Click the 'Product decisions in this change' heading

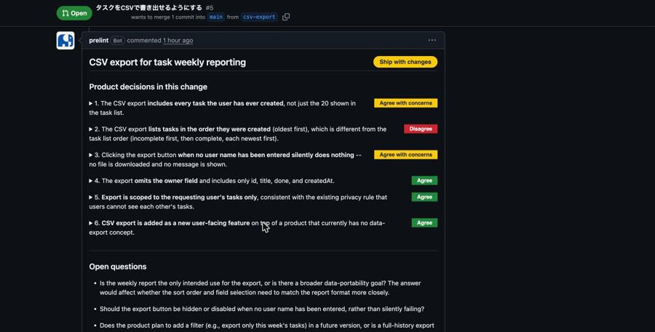148,86
